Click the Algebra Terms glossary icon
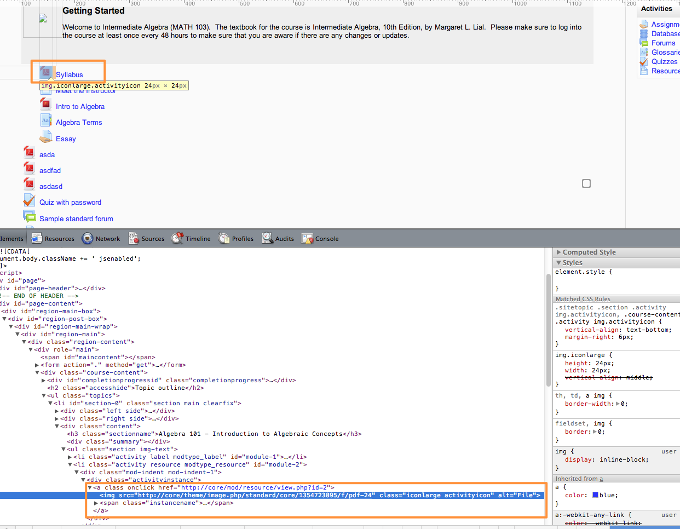Viewport: 680px width, 529px height. point(46,121)
